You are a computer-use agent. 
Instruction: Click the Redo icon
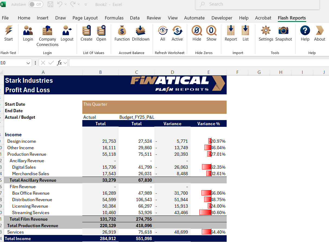pyautogui.click(x=73, y=4)
